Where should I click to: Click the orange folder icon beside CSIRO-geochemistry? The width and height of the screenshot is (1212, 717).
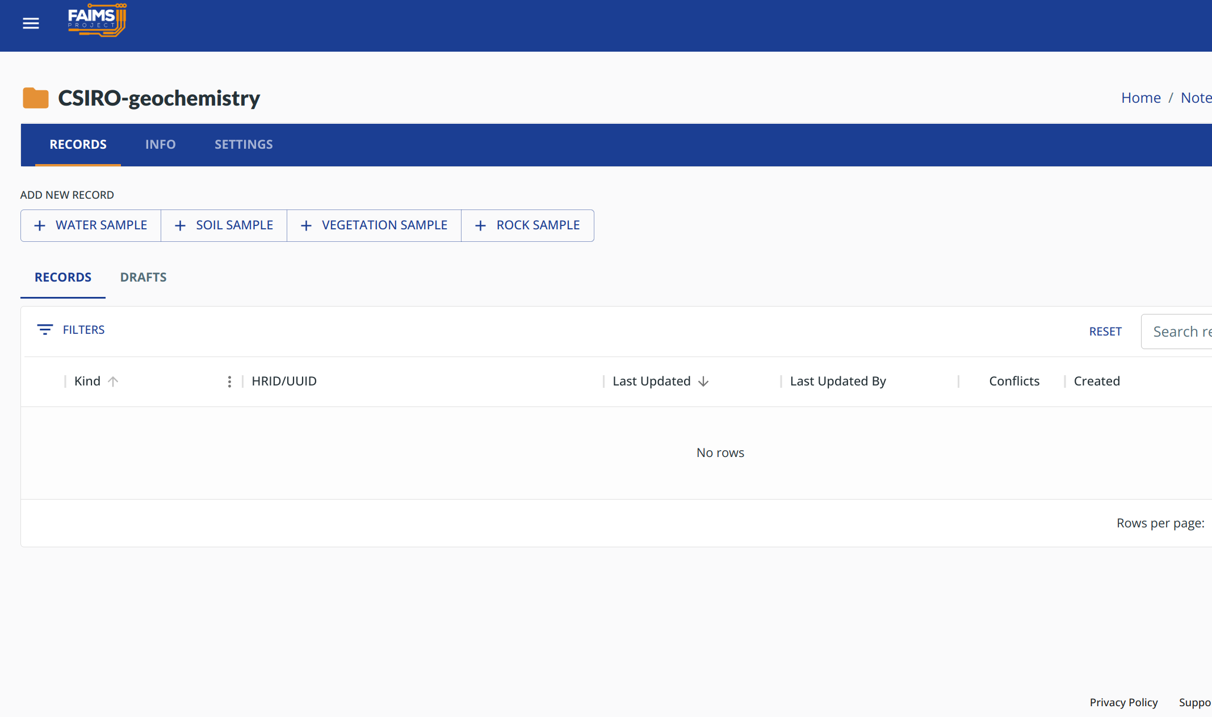35,98
